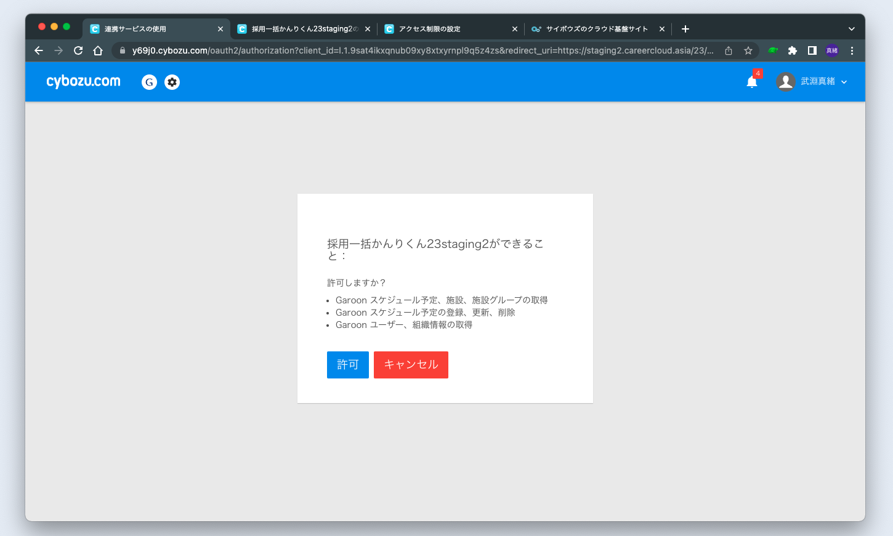Viewport: 893px width, 536px height.
Task: Click the blue 許可 button
Action: [x=348, y=365]
